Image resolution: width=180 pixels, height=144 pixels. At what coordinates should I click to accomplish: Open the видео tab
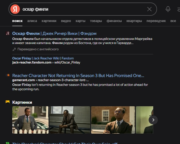click(66, 21)
